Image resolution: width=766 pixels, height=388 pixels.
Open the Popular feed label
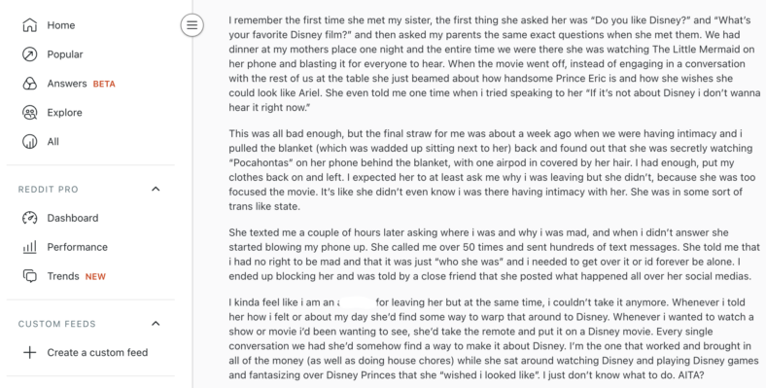click(65, 54)
